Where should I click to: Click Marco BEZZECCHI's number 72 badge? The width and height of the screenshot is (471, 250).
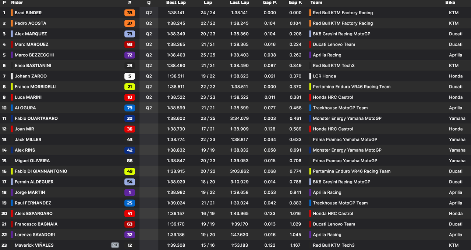point(130,55)
